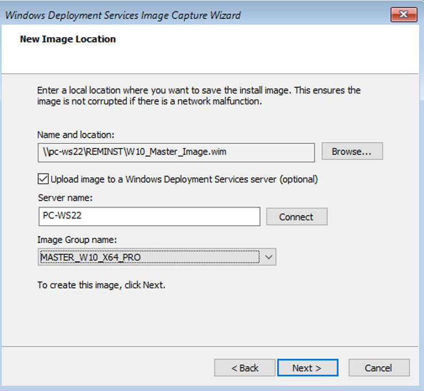The image size is (424, 391).
Task: Select the MASTER_W10_X64_PRO group value text
Action: [91, 257]
